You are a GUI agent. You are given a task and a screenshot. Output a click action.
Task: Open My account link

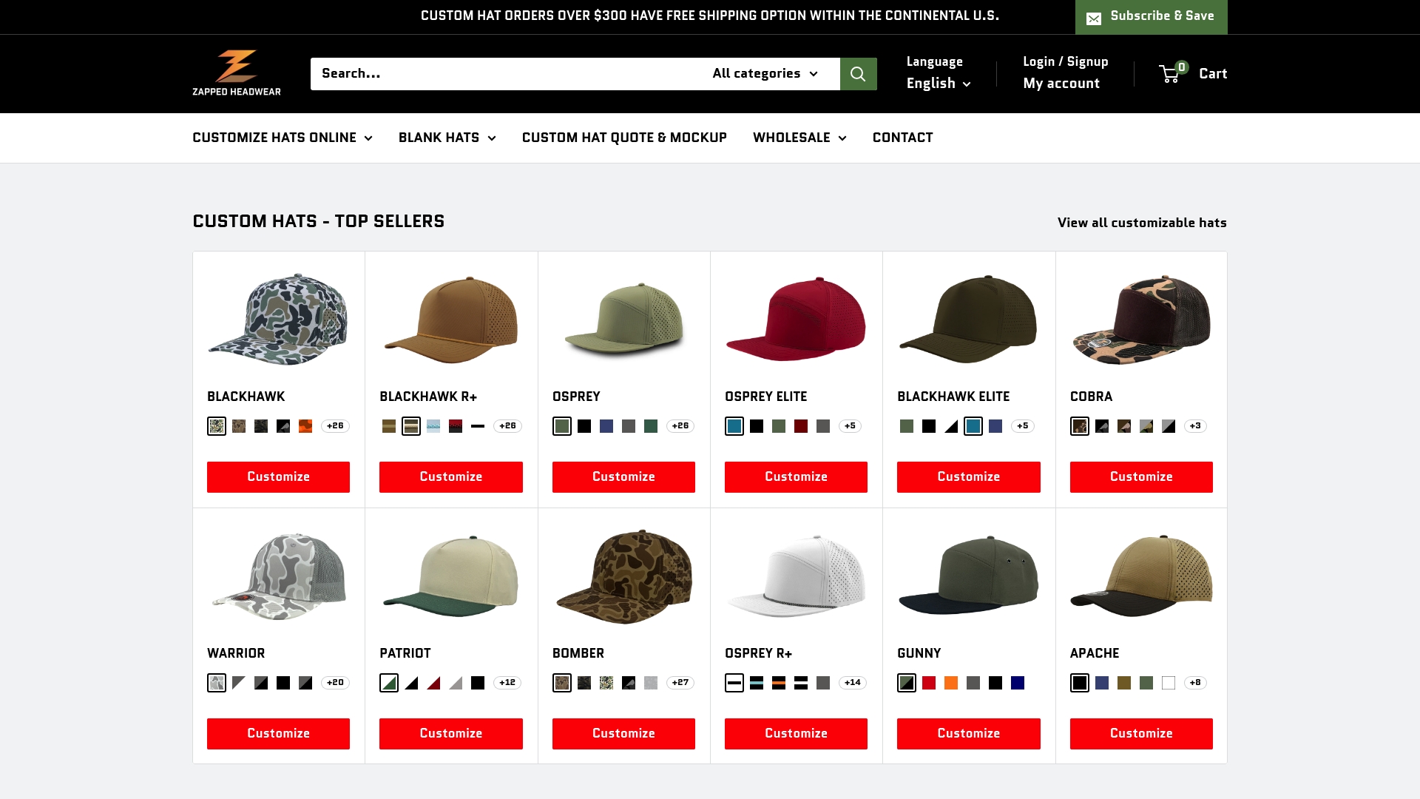1061,84
